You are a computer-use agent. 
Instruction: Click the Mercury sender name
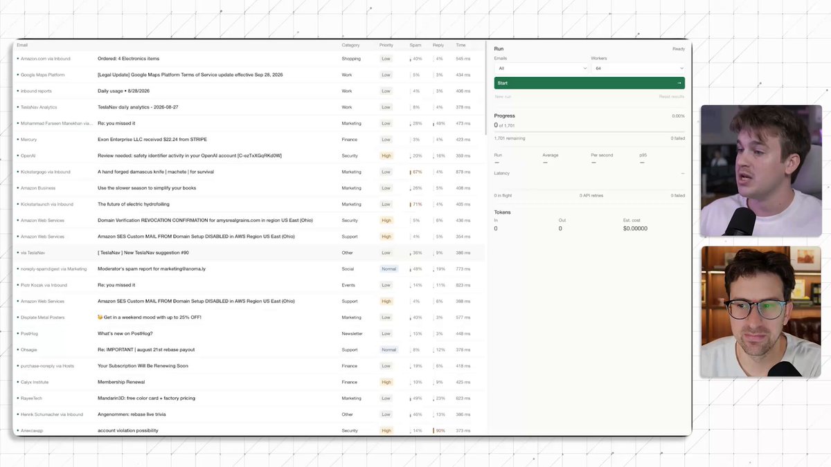point(28,140)
